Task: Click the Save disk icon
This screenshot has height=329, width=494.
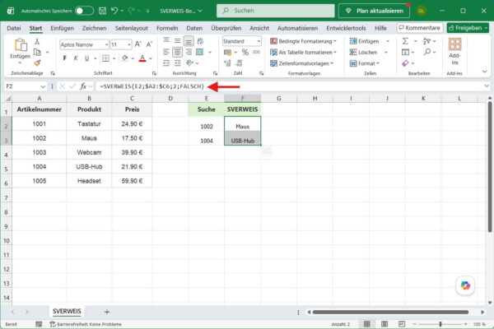Action: click(102, 11)
